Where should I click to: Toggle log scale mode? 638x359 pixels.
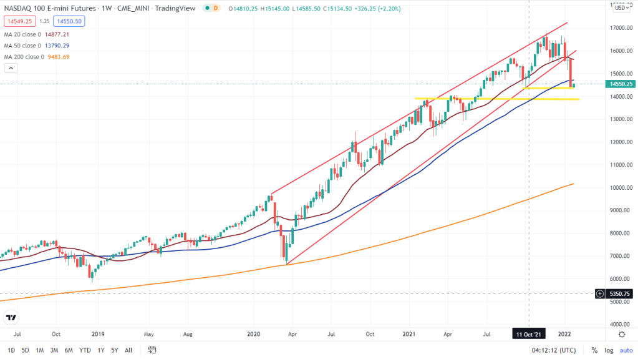[608, 350]
